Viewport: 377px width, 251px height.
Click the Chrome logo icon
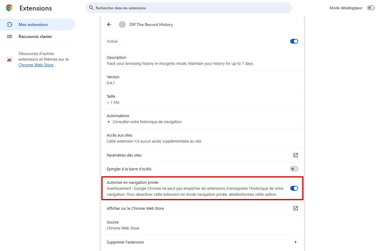[9, 8]
